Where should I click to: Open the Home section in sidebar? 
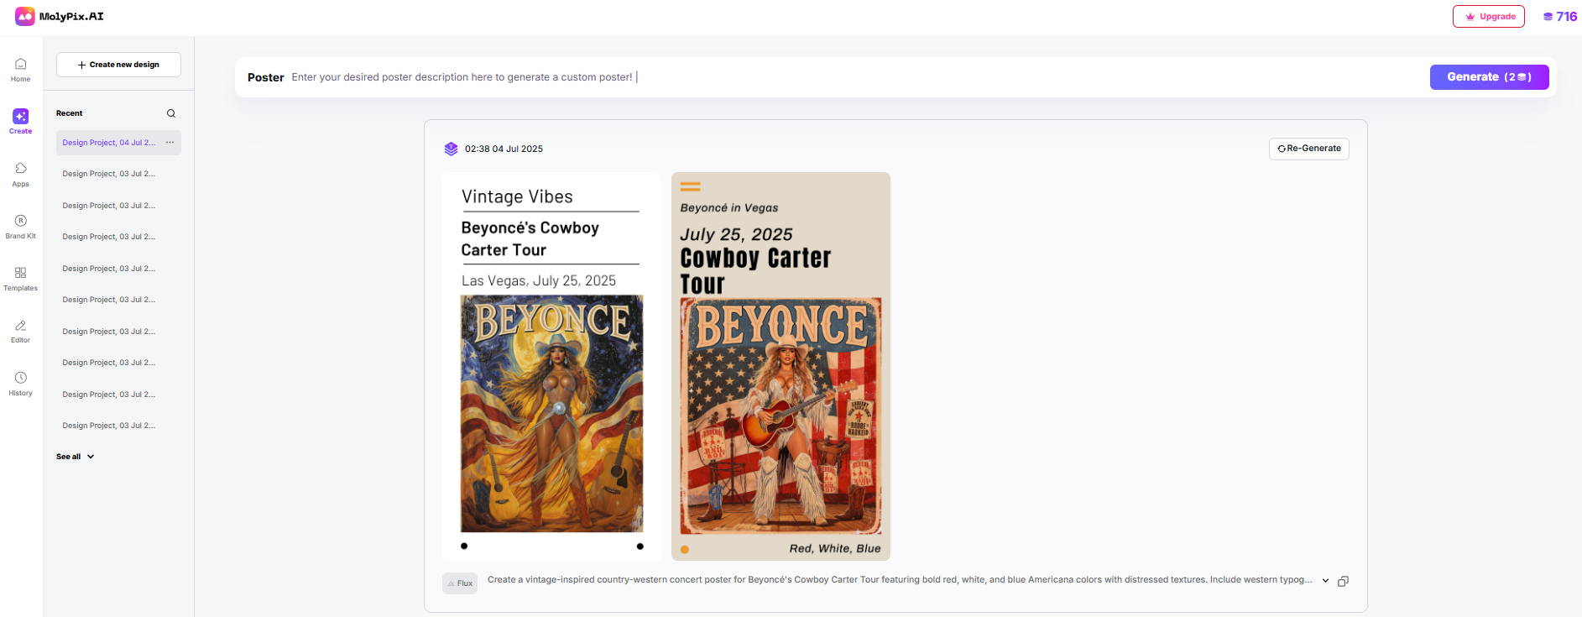(x=21, y=70)
